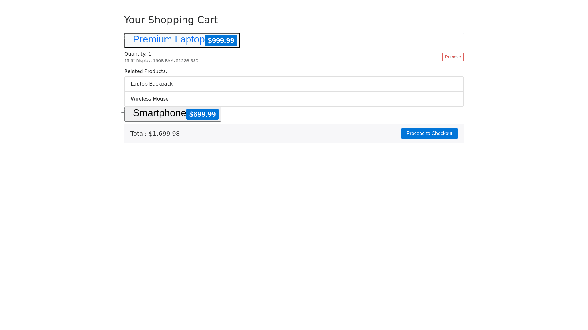This screenshot has width=588, height=330.
Task: Click the $999.99 price badge
Action: [x=221, y=41]
